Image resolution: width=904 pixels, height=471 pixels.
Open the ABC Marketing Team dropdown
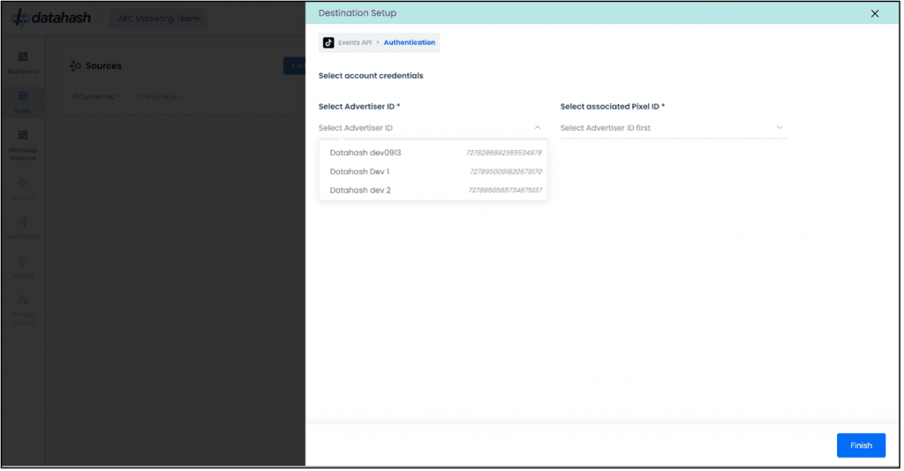coord(158,19)
